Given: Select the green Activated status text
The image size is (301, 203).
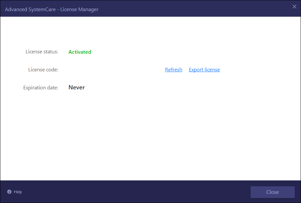Looking at the screenshot, I should coord(80,52).
